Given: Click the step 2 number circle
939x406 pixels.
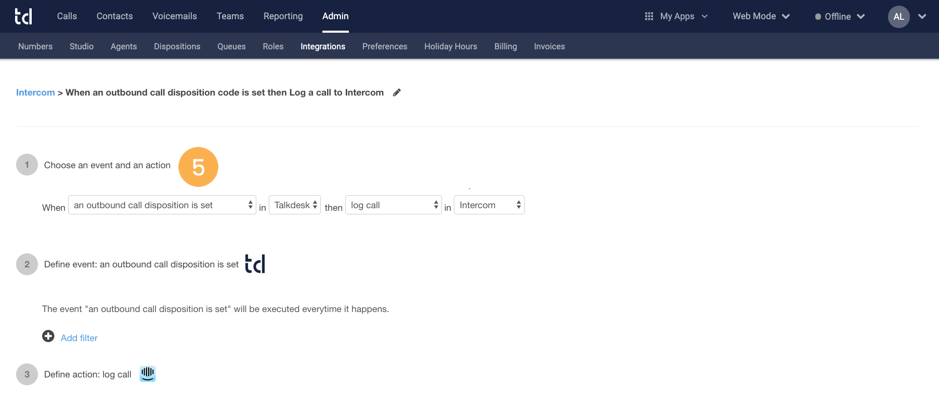Looking at the screenshot, I should 27,264.
